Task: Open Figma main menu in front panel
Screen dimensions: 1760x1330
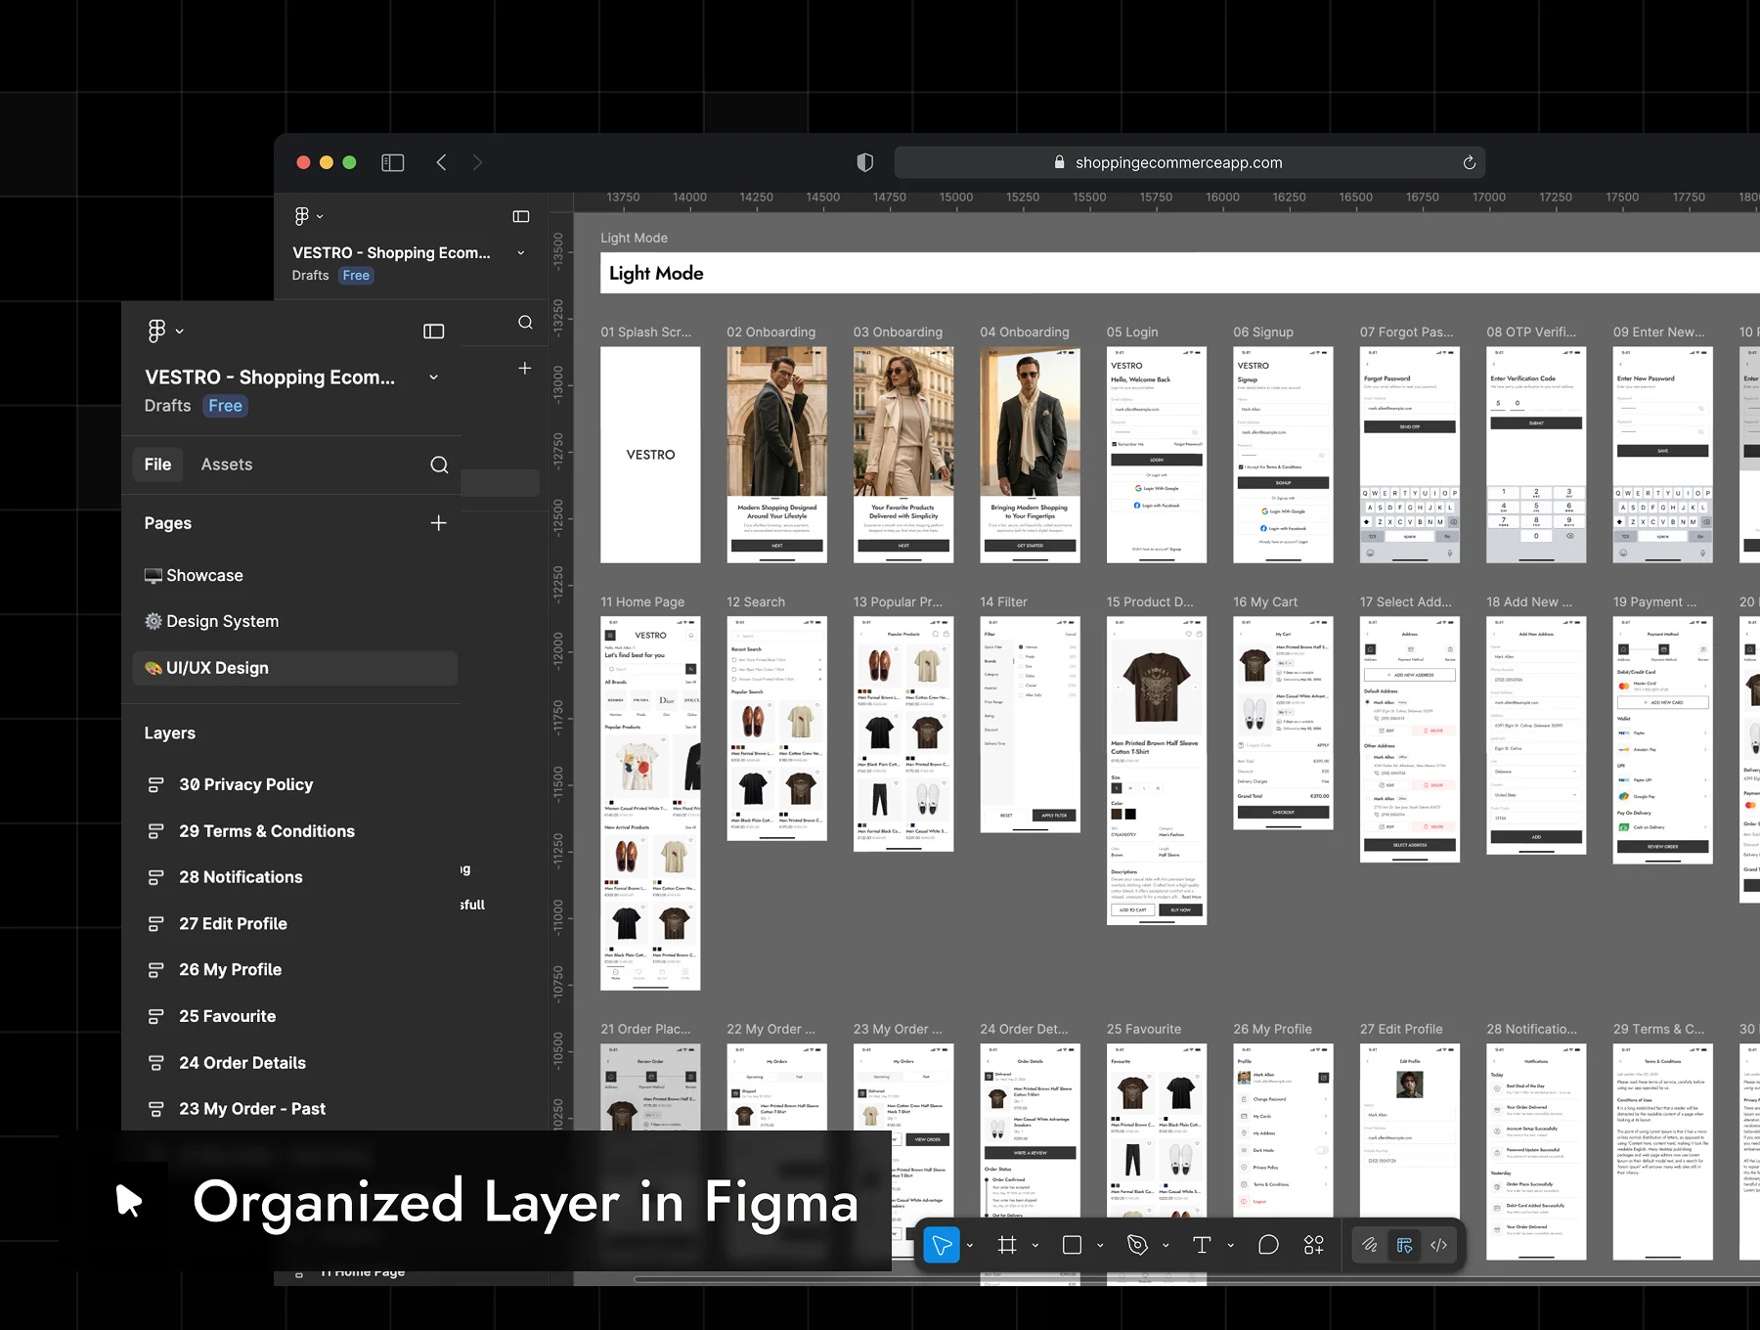Action: point(164,332)
